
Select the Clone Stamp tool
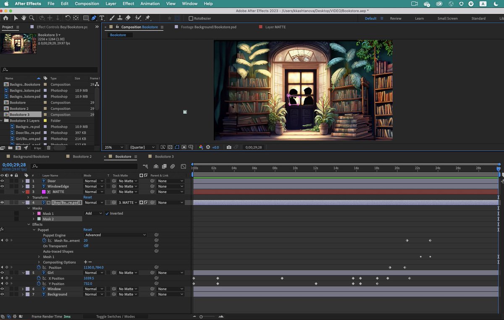120,18
